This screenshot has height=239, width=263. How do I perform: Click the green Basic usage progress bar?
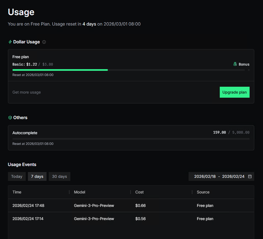60,70
